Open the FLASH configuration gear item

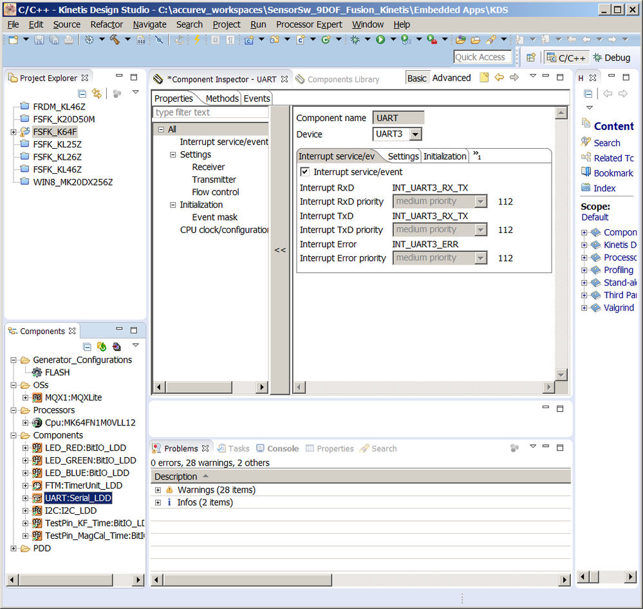coord(57,372)
